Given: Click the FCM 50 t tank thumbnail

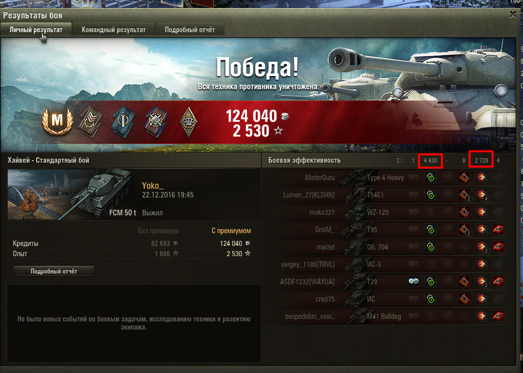Looking at the screenshot, I should click(73, 194).
